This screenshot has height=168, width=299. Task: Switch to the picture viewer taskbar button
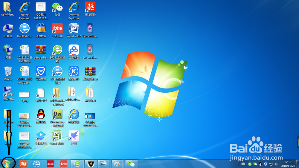[x=104, y=164]
